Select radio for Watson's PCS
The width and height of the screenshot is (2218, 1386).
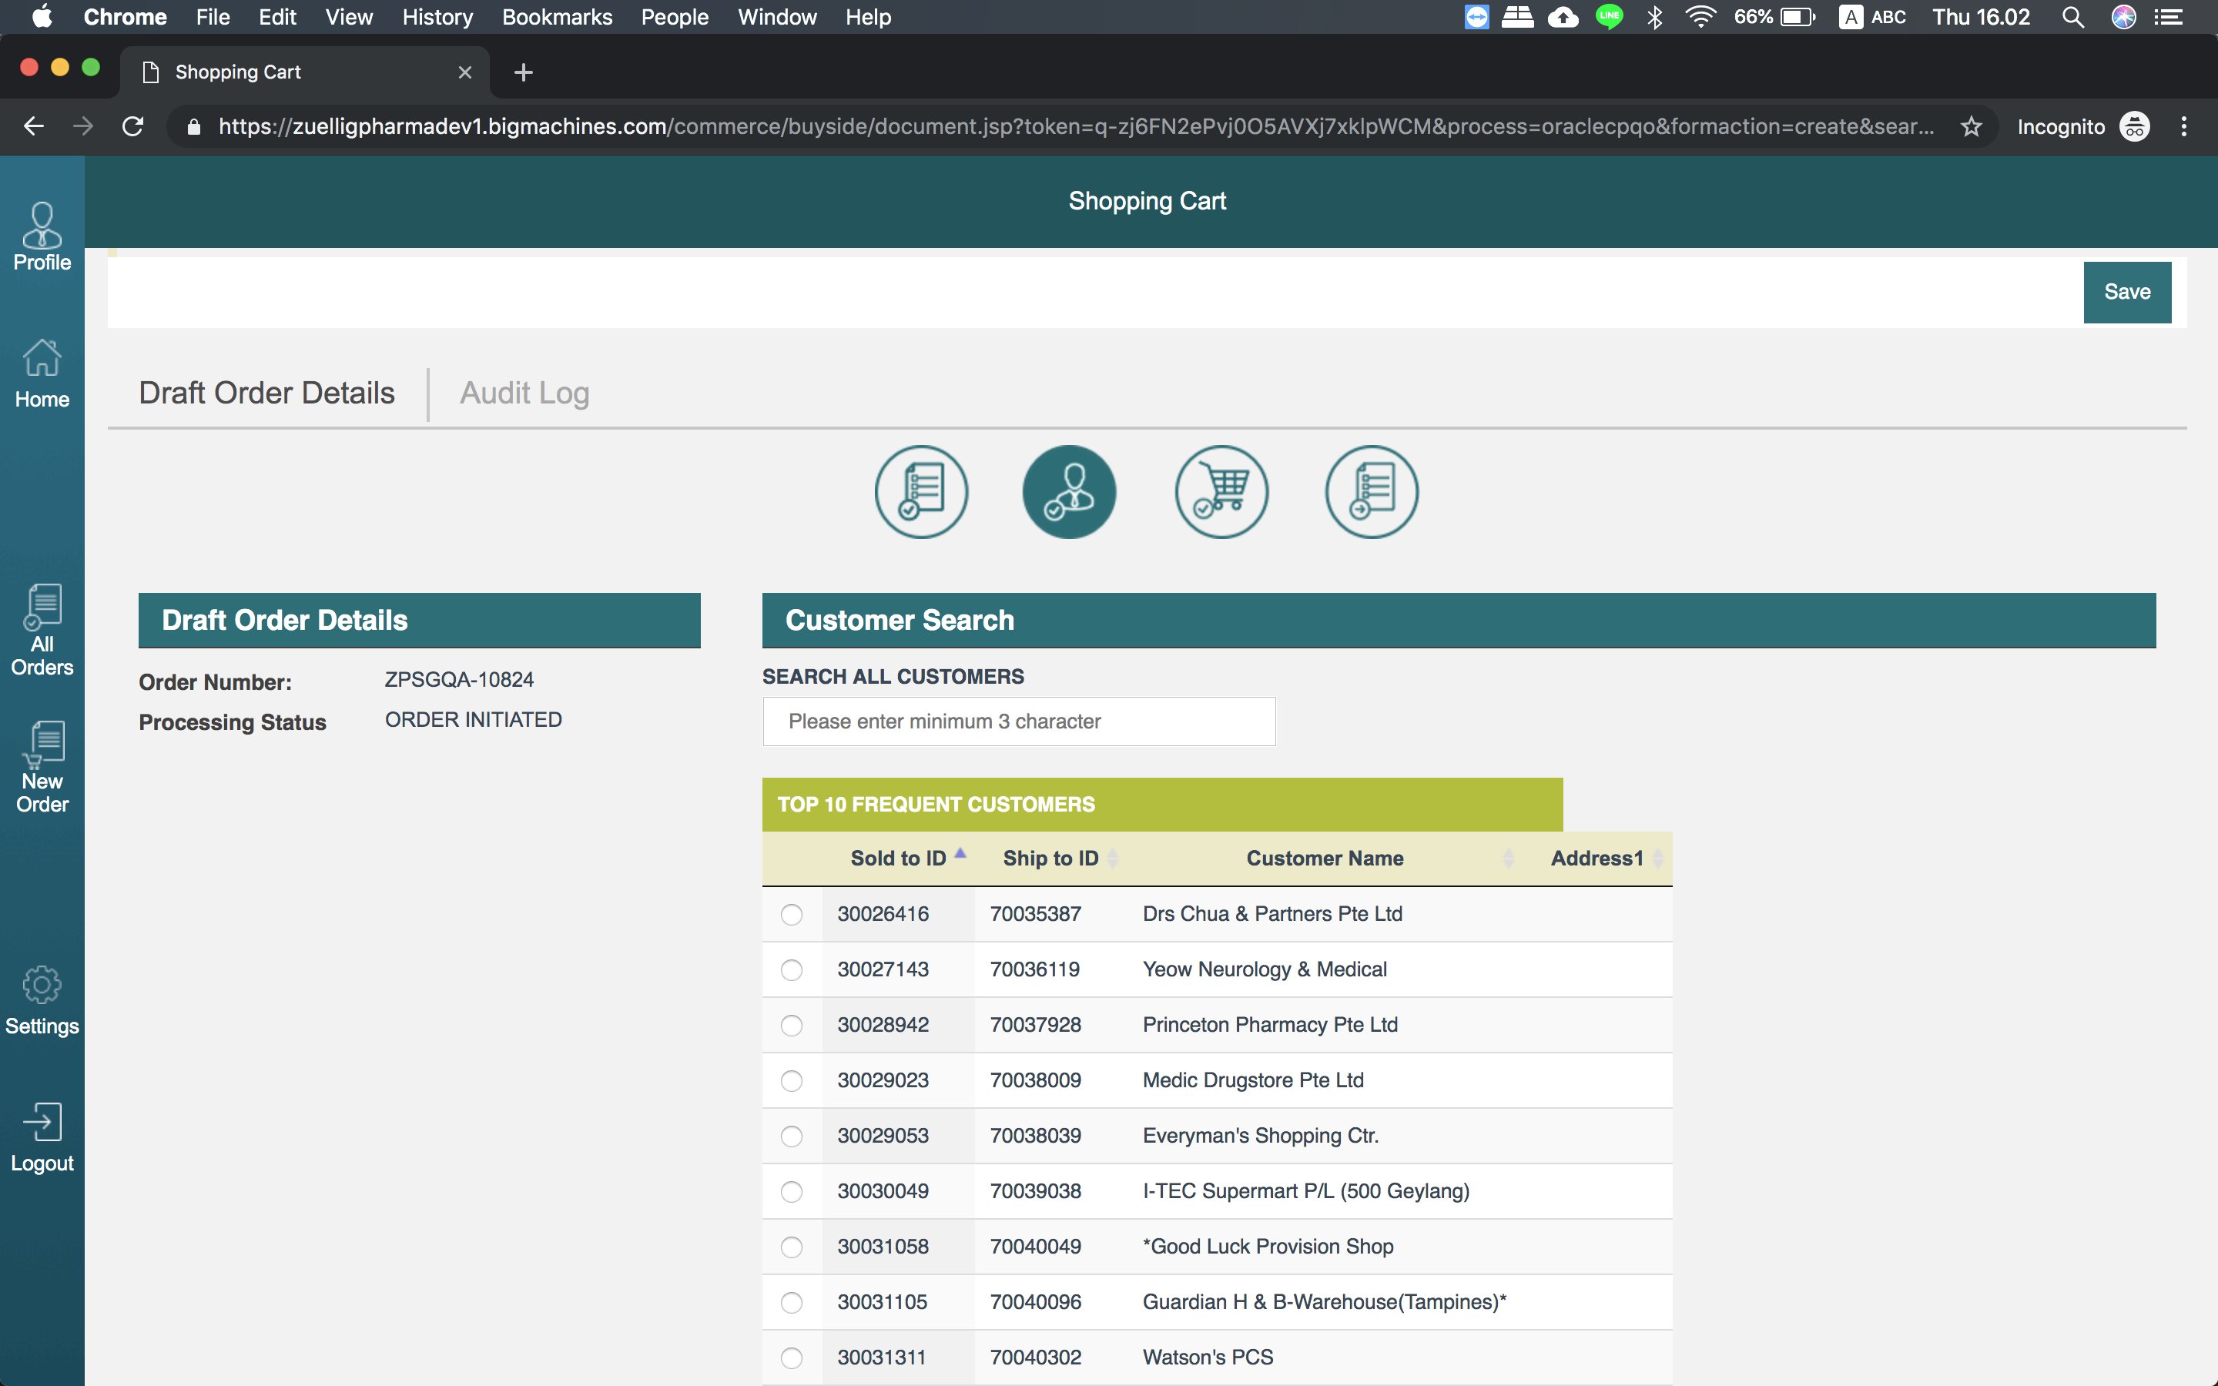coord(792,1358)
